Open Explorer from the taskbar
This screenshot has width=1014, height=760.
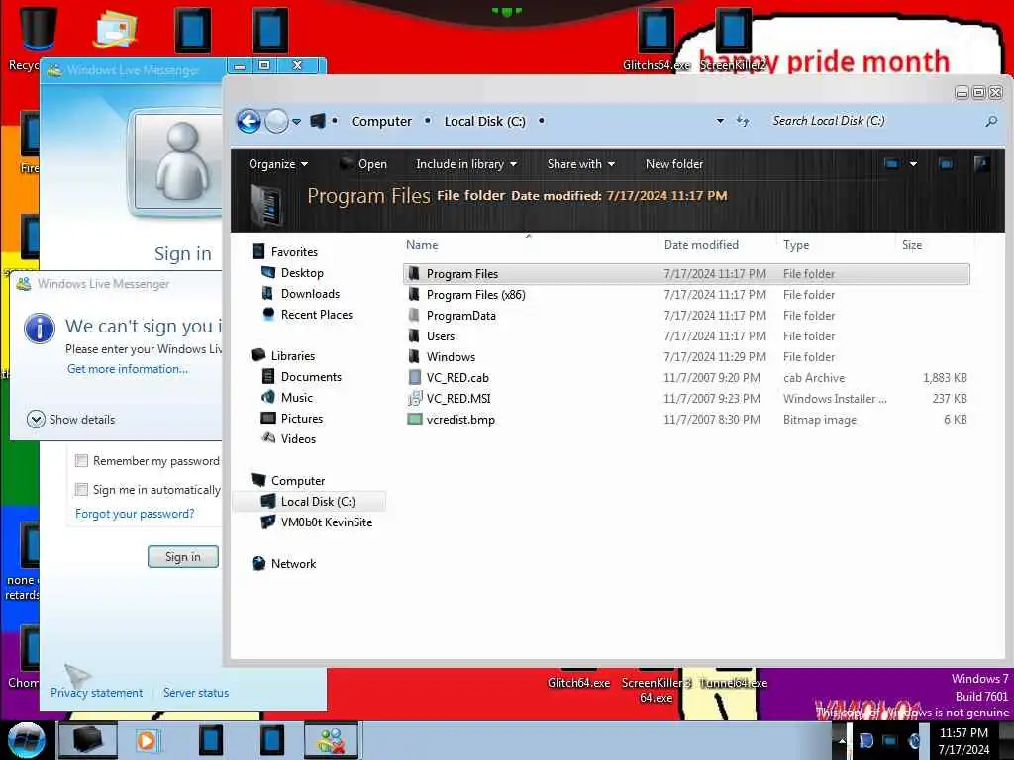tap(87, 740)
